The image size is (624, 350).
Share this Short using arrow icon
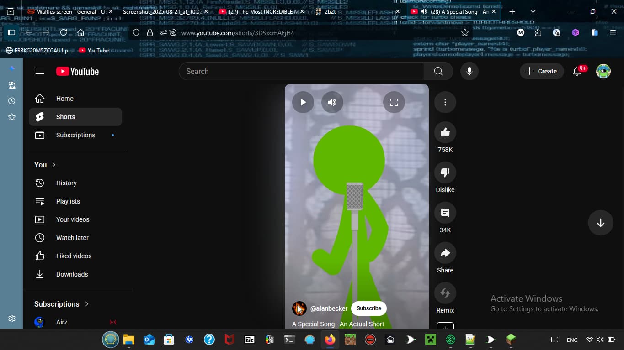point(445,253)
